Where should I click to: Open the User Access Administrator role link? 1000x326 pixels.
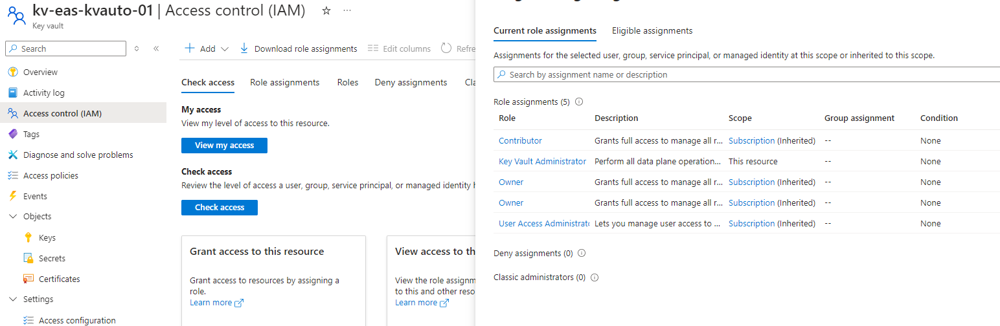coord(544,223)
